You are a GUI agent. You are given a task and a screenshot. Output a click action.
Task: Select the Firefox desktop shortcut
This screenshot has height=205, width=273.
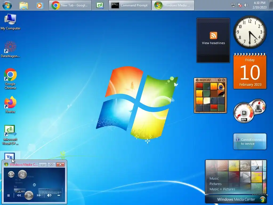coord(10,105)
